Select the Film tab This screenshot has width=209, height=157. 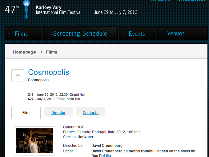(26, 113)
